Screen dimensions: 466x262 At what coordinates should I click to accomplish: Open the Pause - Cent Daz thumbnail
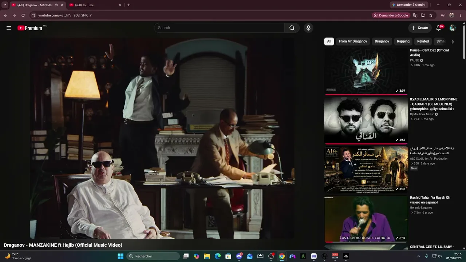pyautogui.click(x=366, y=71)
